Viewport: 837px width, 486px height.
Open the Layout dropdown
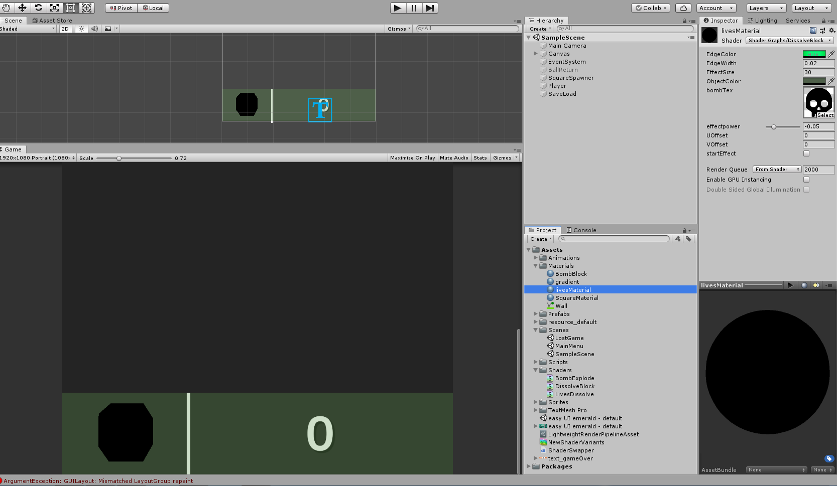pos(812,8)
